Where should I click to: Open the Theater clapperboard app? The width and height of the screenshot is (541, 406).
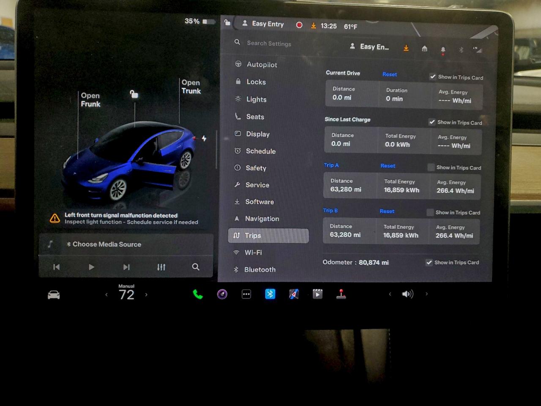pos(317,294)
